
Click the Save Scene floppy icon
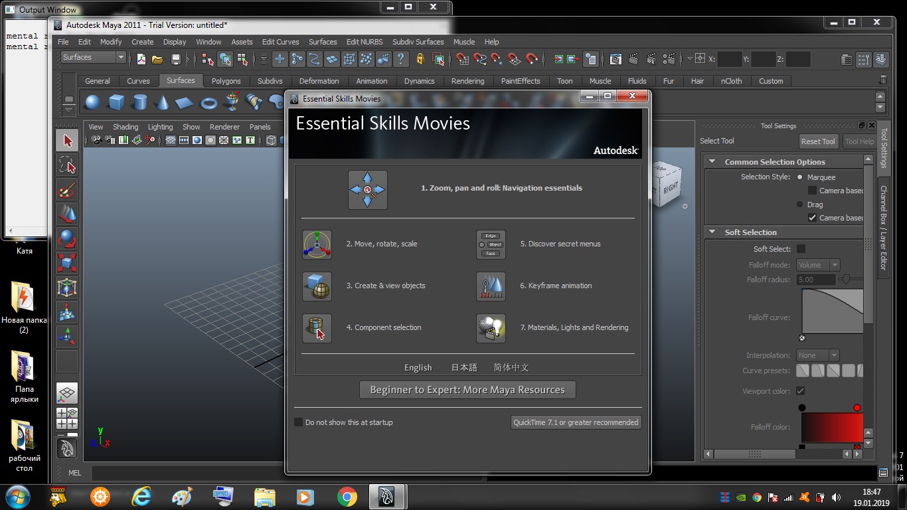point(176,59)
